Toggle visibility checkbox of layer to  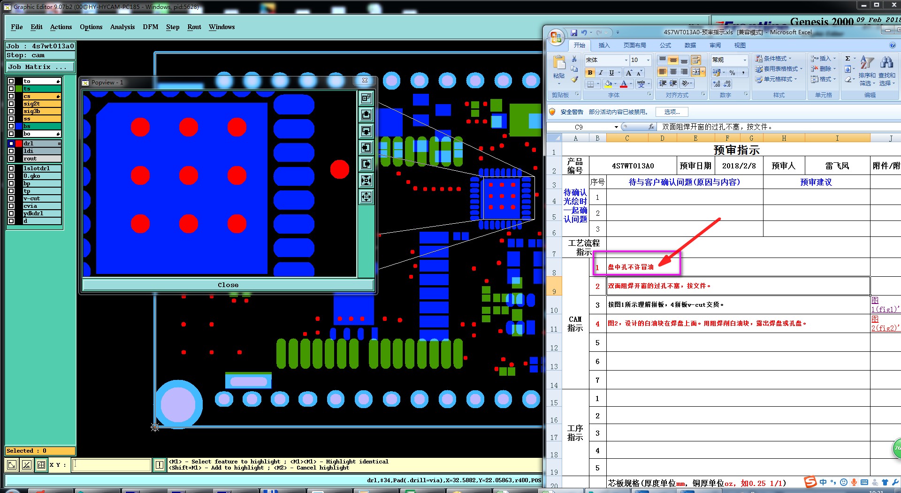pyautogui.click(x=11, y=81)
